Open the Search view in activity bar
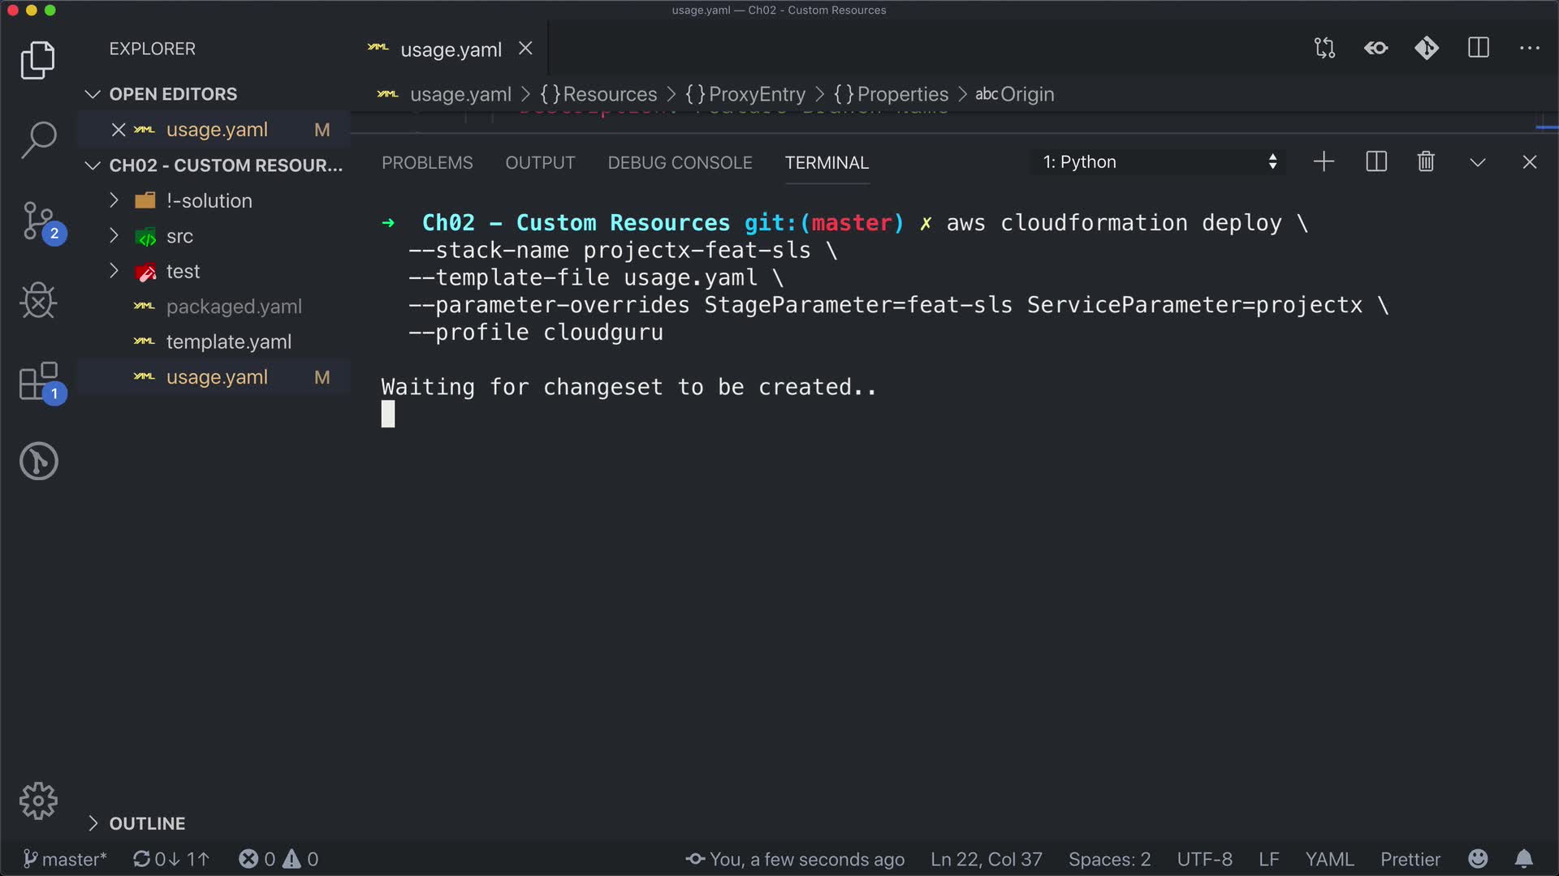 tap(38, 140)
